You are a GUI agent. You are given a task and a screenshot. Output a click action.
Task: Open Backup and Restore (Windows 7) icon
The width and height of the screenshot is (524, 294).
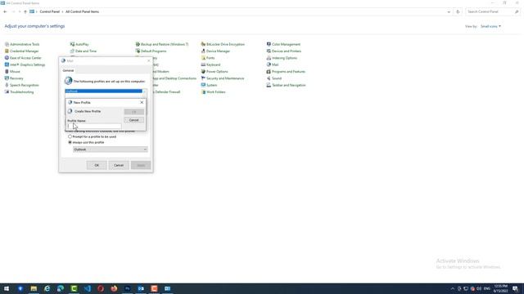(138, 44)
